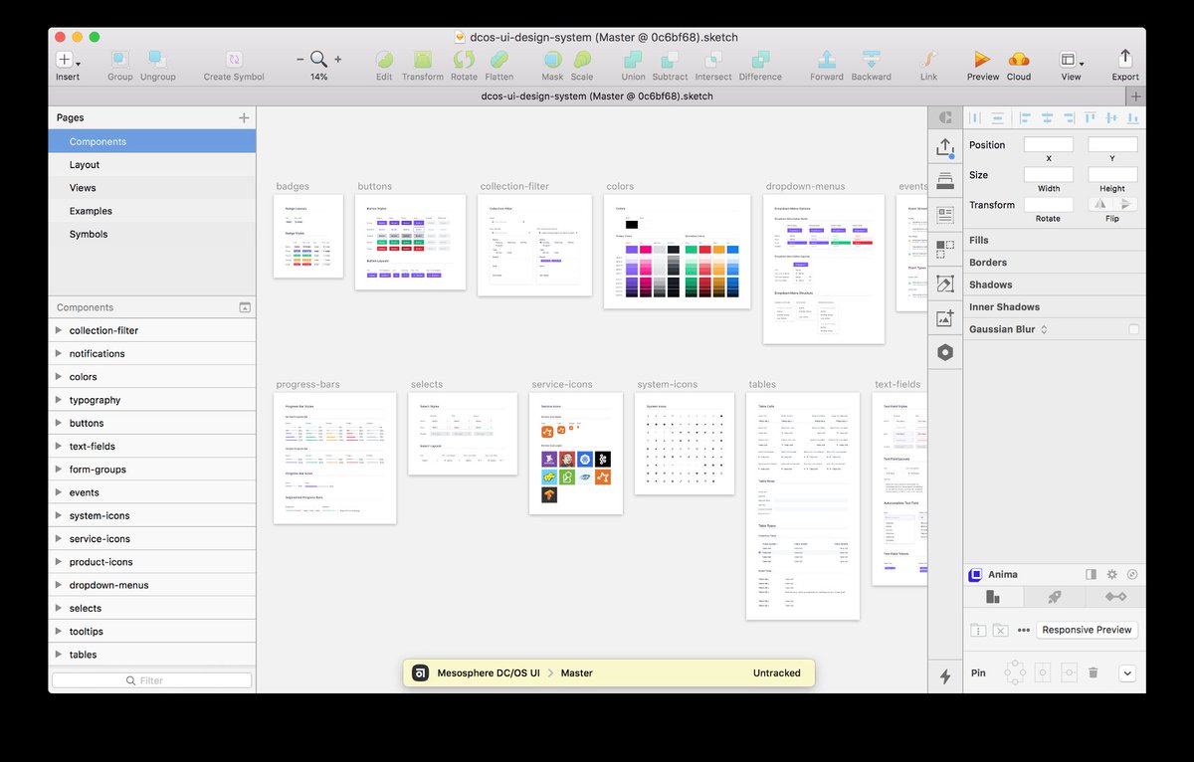Toggle Anima center-vertically pin option
The height and width of the screenshot is (762, 1194).
click(1069, 673)
